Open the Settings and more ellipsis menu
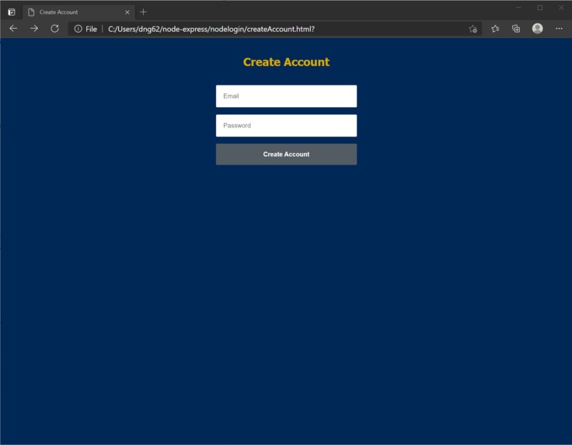The width and height of the screenshot is (572, 445). [559, 29]
